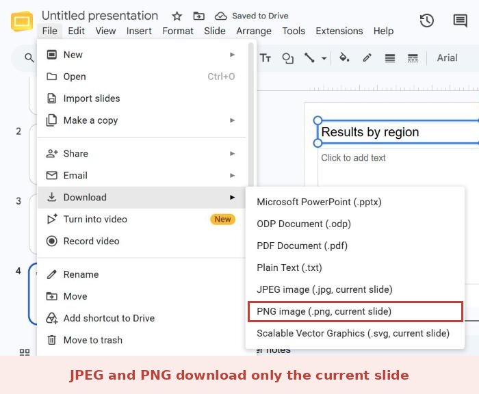
Task: Click the Google Slides home logo
Action: click(x=22, y=21)
